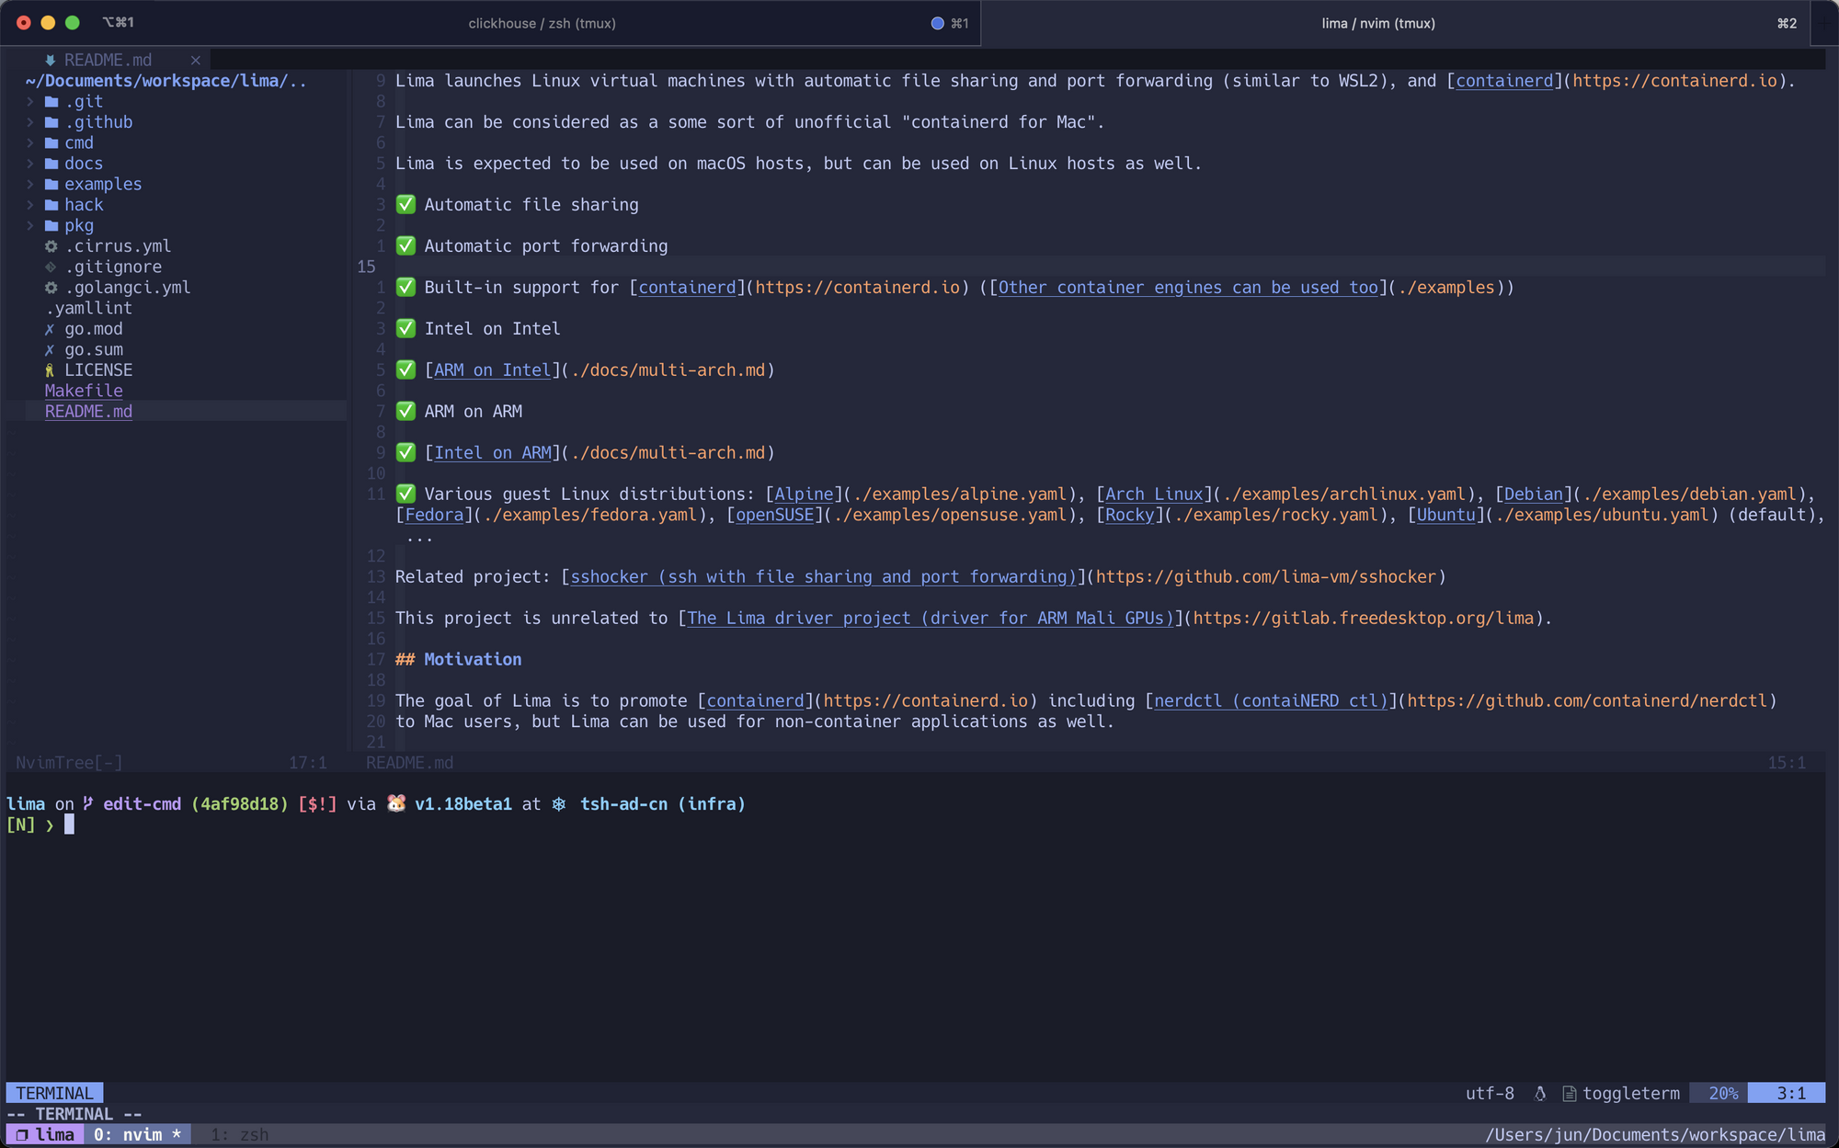Screen dimensions: 1839x1148
Task: Click the markdown icon on README.md tab
Action: (x=51, y=60)
